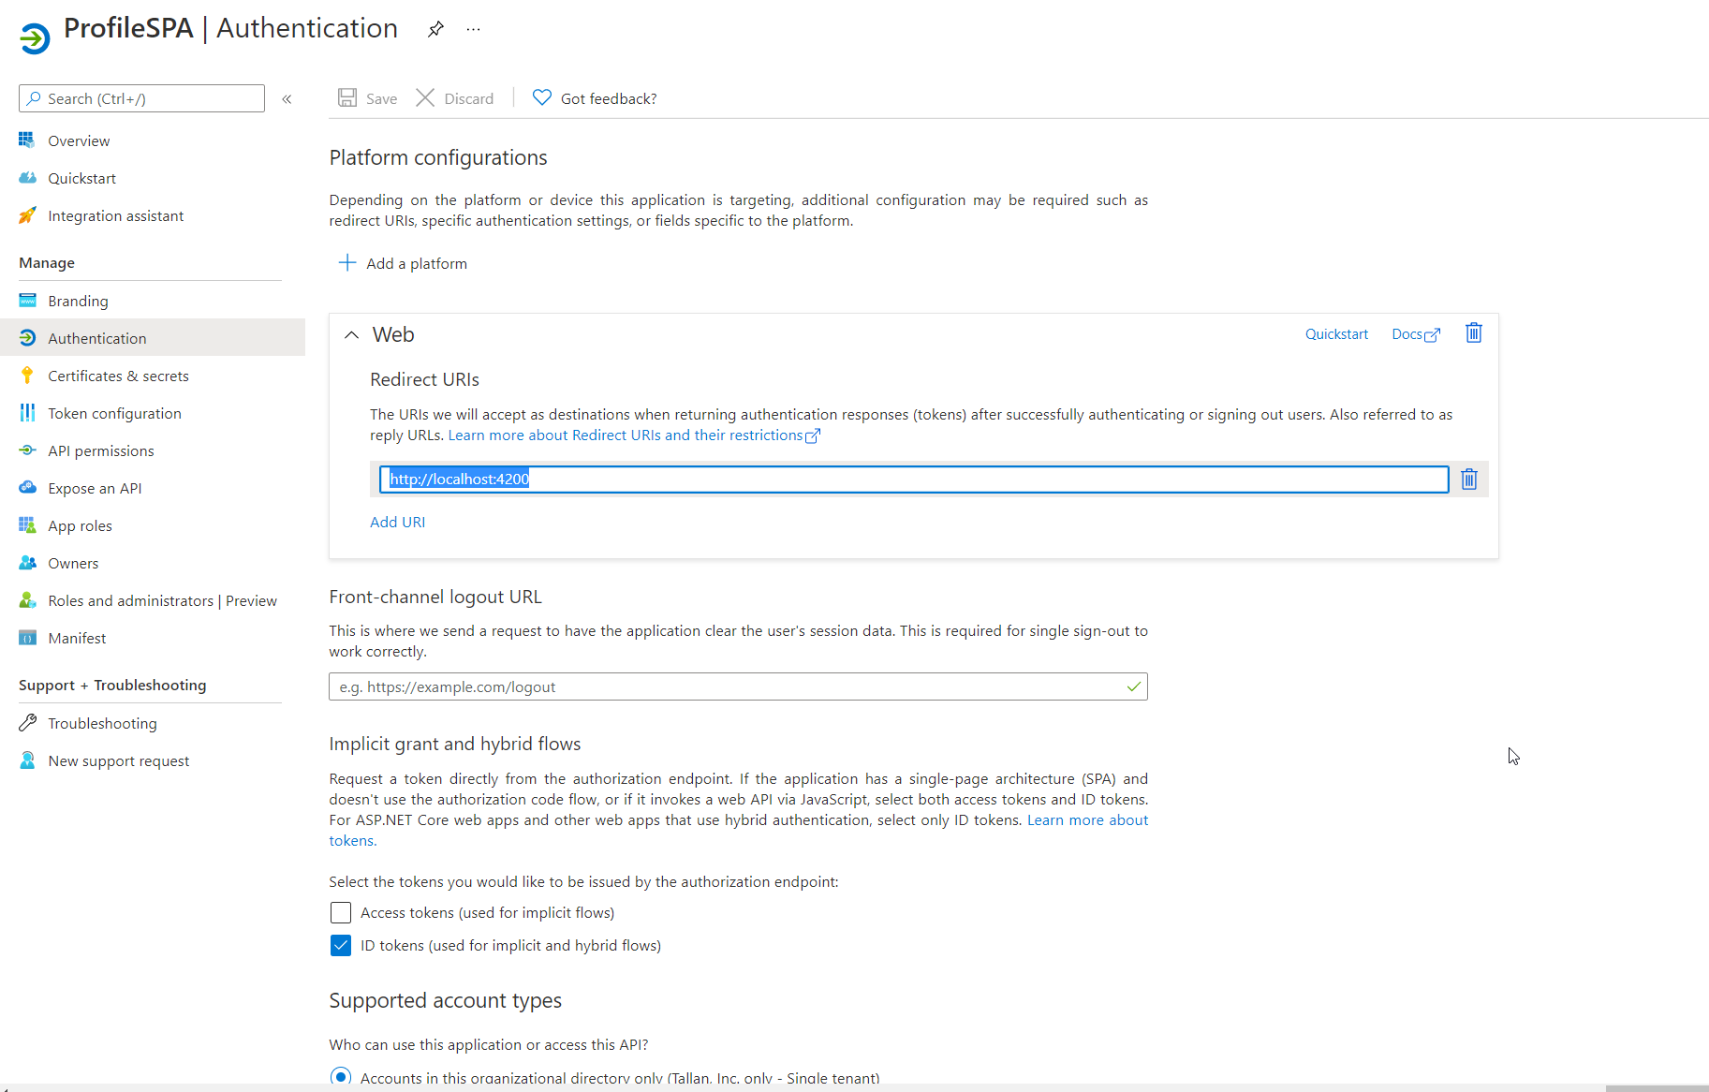Enable the Access tokens checkbox
The width and height of the screenshot is (1709, 1092).
340,912
